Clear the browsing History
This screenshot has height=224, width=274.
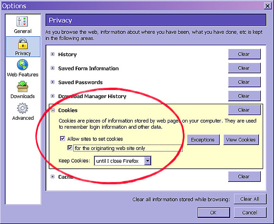pyautogui.click(x=244, y=54)
